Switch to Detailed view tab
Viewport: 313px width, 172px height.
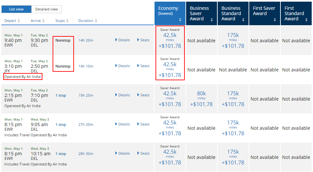point(46,9)
